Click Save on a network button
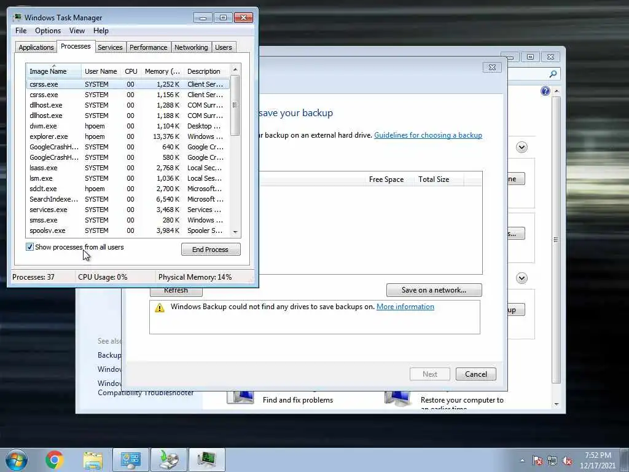 (434, 290)
